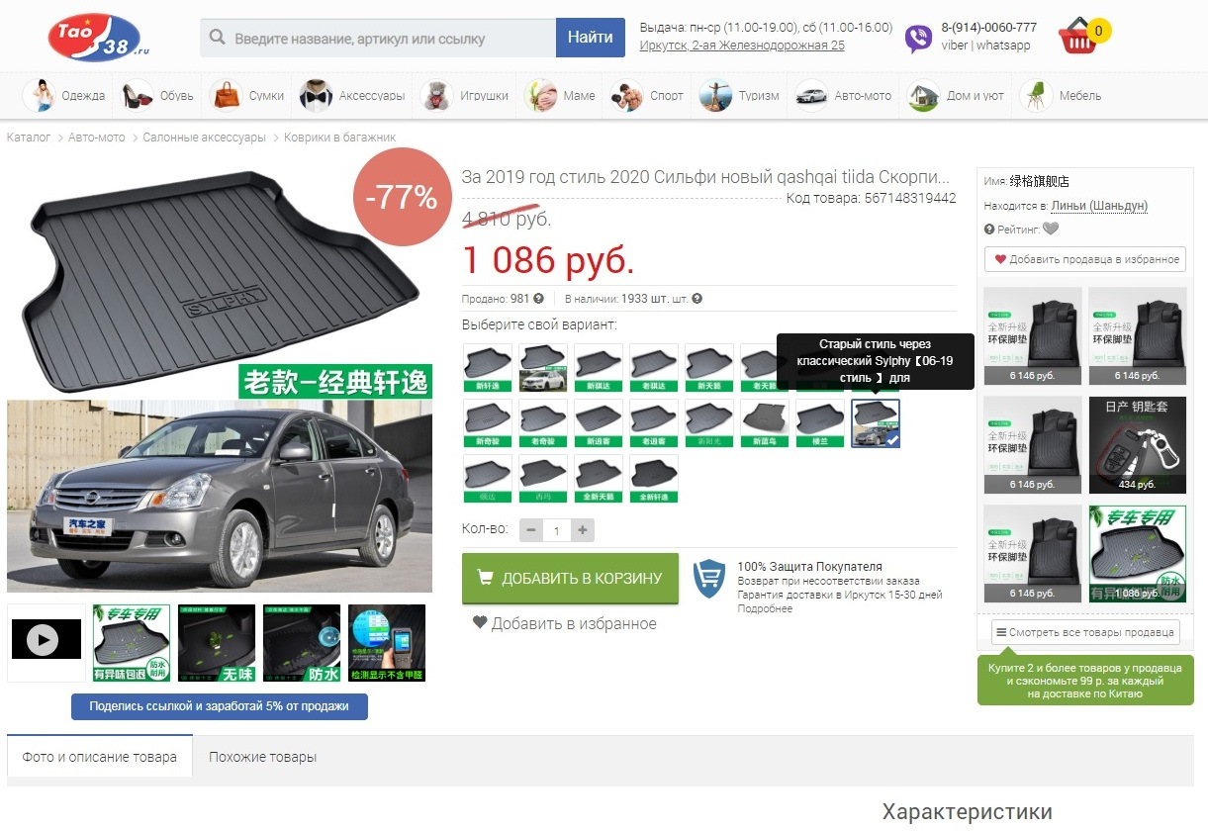Click the Маме category icon
The height and width of the screenshot is (831, 1208).
[x=540, y=96]
